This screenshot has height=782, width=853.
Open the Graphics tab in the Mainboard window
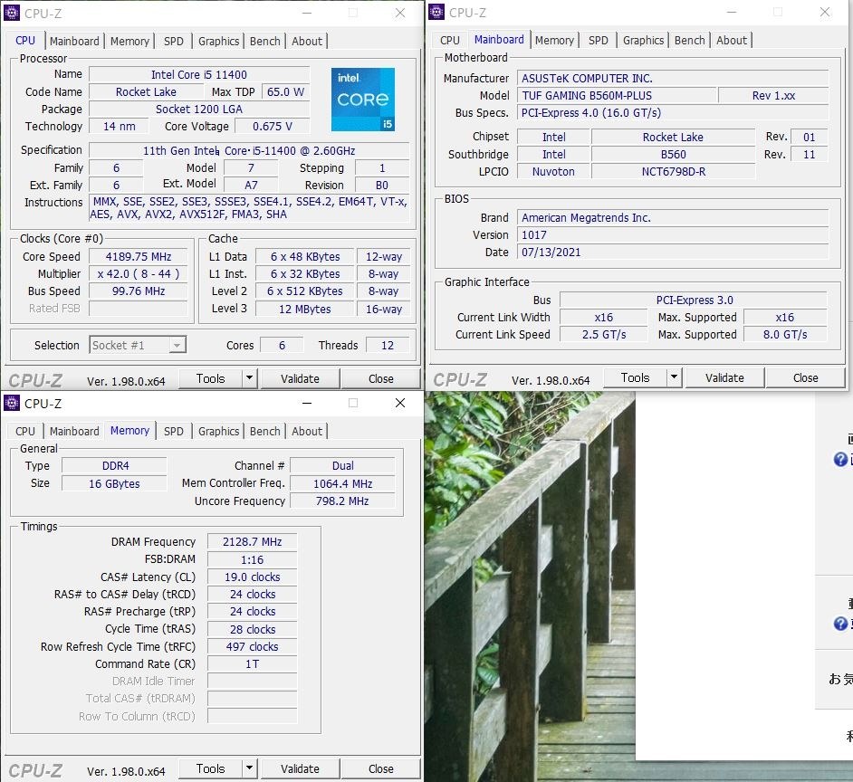(644, 40)
